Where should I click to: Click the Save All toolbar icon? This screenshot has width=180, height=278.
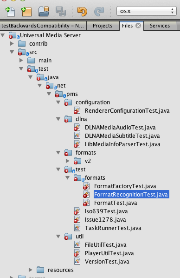click(x=61, y=12)
